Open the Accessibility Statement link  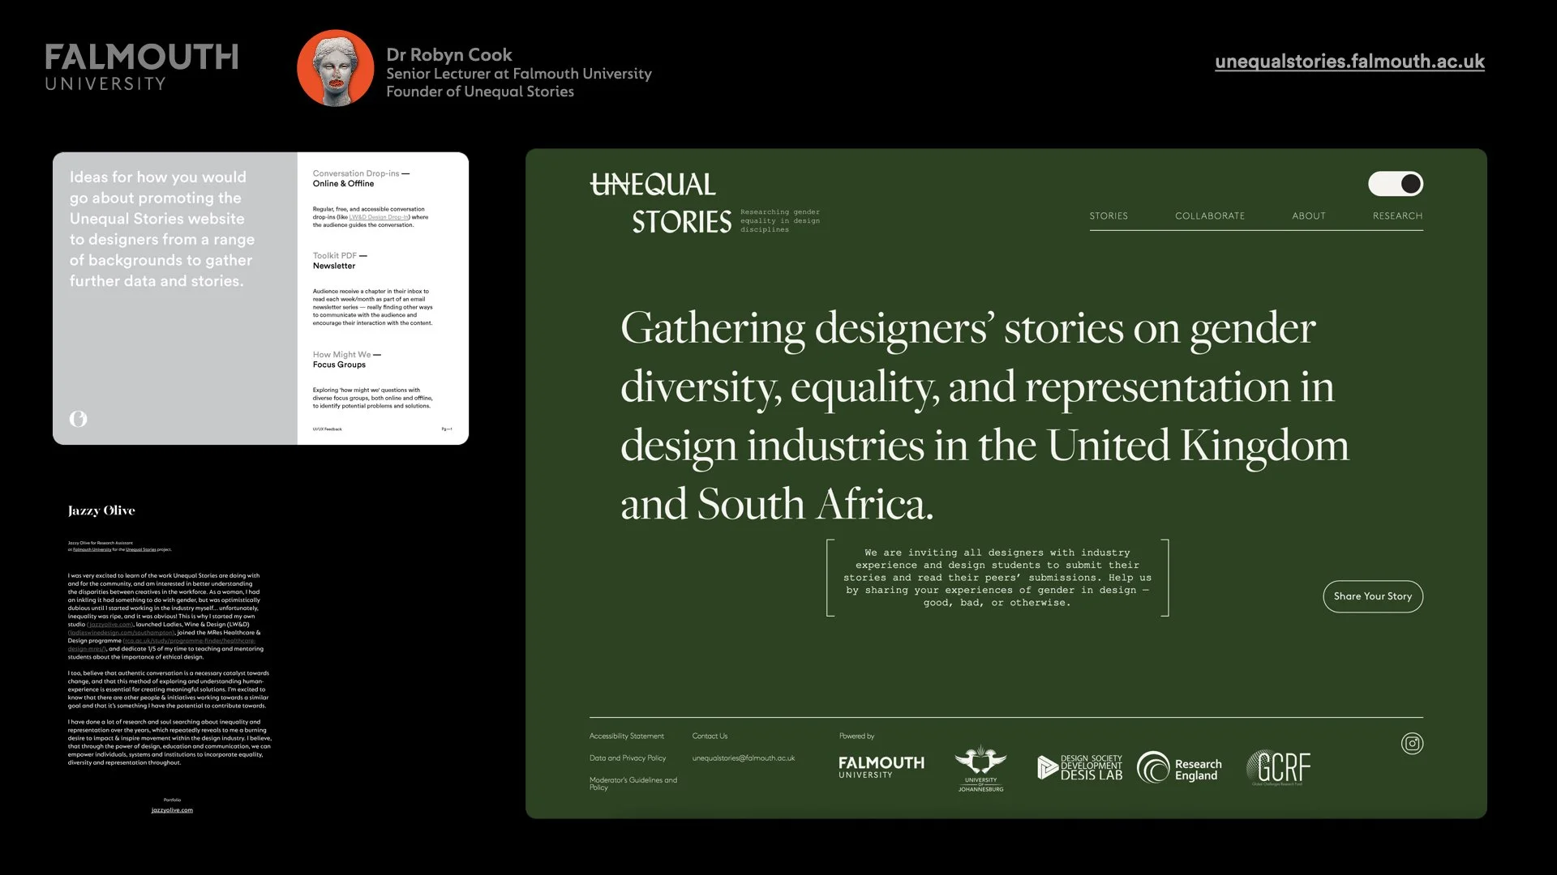(x=626, y=736)
